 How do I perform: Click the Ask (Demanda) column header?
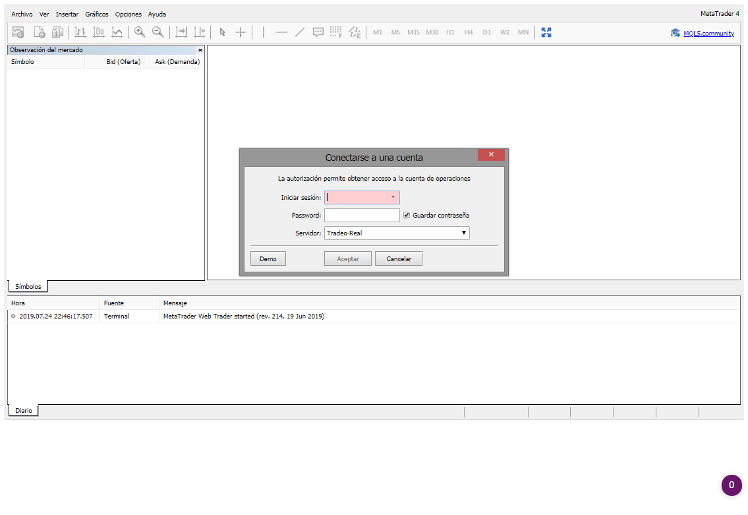coord(173,61)
